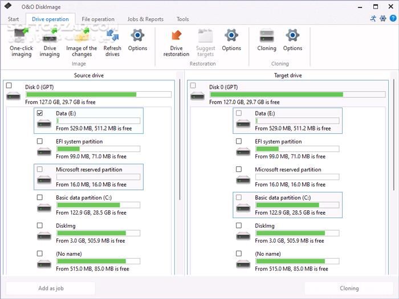The width and height of the screenshot is (399, 299).
Task: Click source DiskImg usage bar
Action: (x=98, y=233)
